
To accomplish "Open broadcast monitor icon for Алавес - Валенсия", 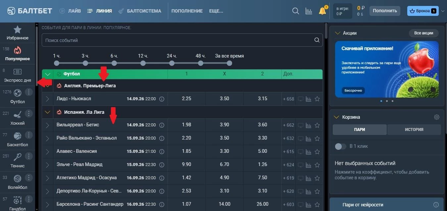I will [x=300, y=151].
